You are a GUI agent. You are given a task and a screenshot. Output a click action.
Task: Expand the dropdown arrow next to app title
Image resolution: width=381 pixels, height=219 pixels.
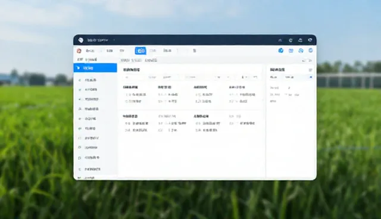114,40
